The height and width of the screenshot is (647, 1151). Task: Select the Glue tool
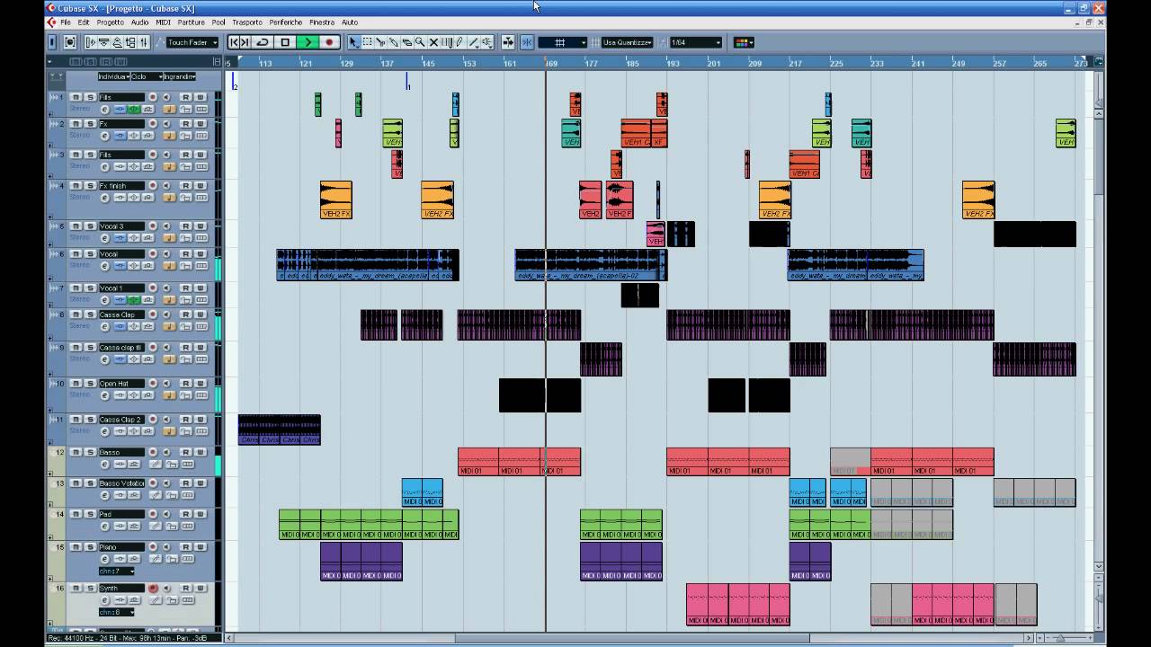tap(394, 42)
